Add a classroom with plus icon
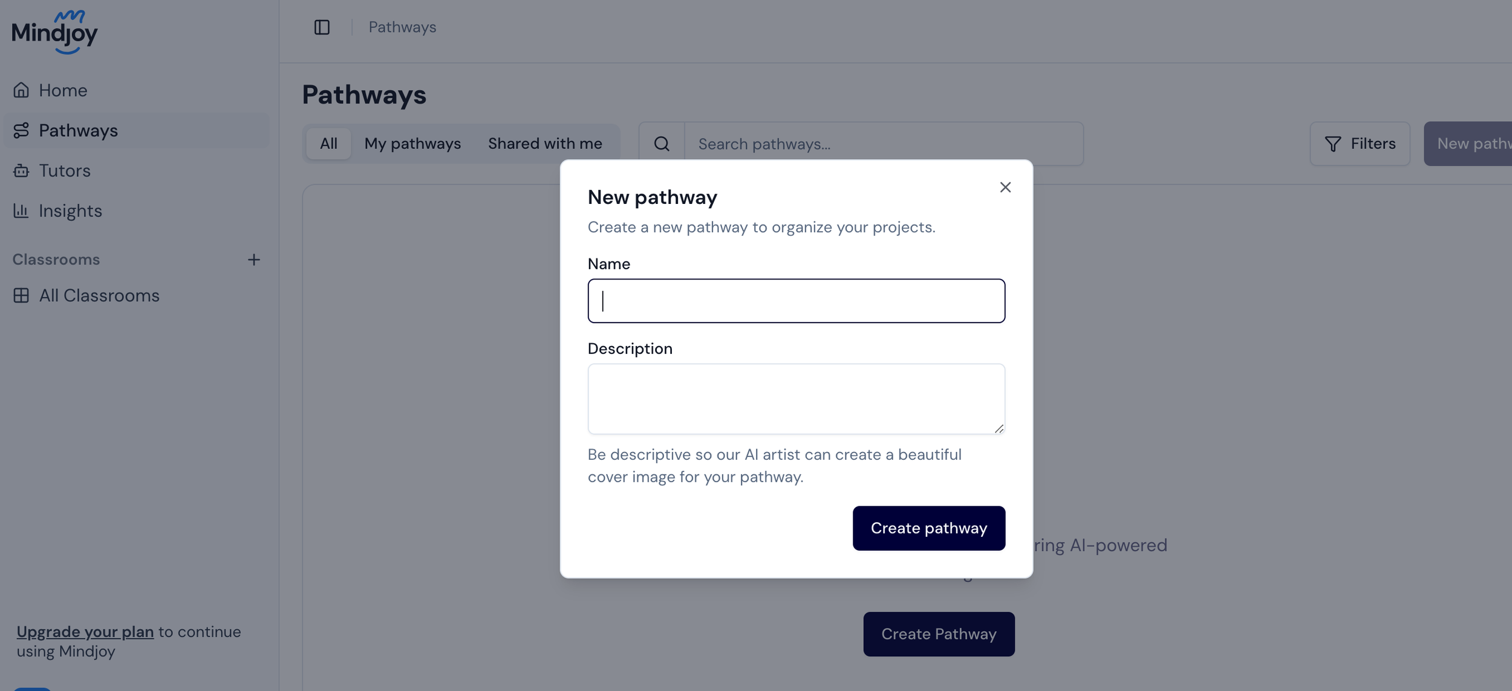 click(254, 260)
